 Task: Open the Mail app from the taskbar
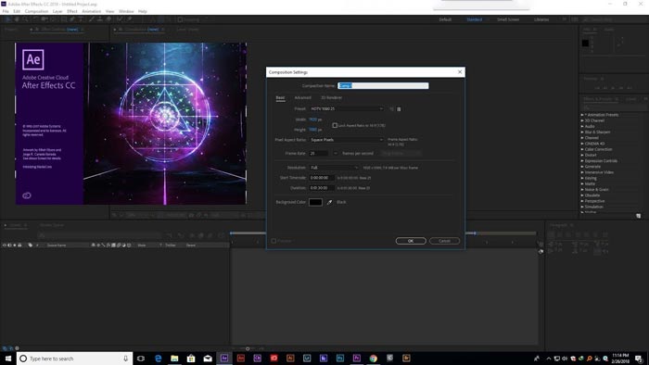[208, 359]
